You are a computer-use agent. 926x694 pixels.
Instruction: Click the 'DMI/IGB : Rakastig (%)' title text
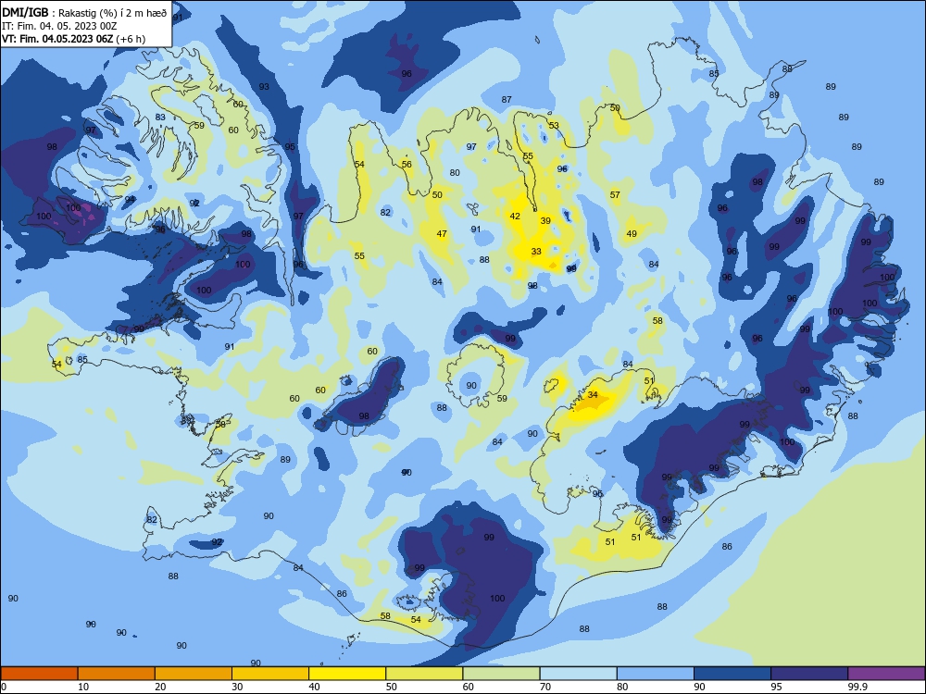pos(59,13)
